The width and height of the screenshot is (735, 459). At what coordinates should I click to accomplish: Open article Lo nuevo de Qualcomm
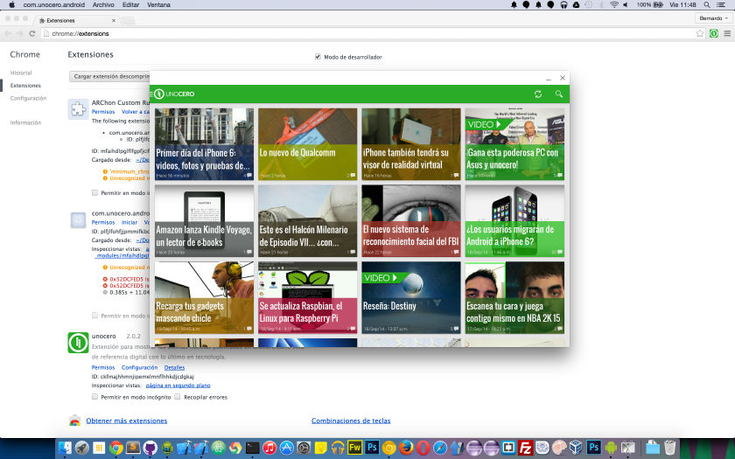click(x=307, y=144)
